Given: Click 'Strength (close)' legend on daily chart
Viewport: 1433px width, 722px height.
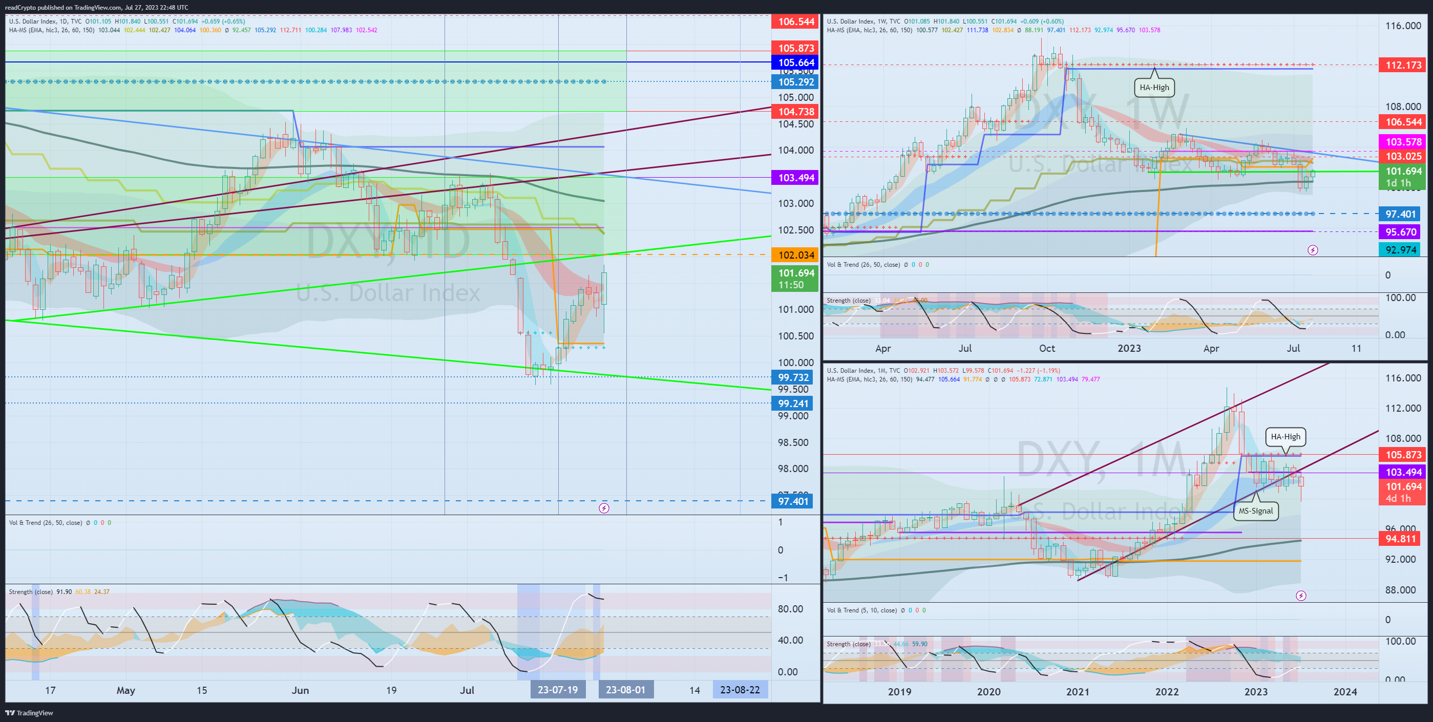Looking at the screenshot, I should point(31,592).
